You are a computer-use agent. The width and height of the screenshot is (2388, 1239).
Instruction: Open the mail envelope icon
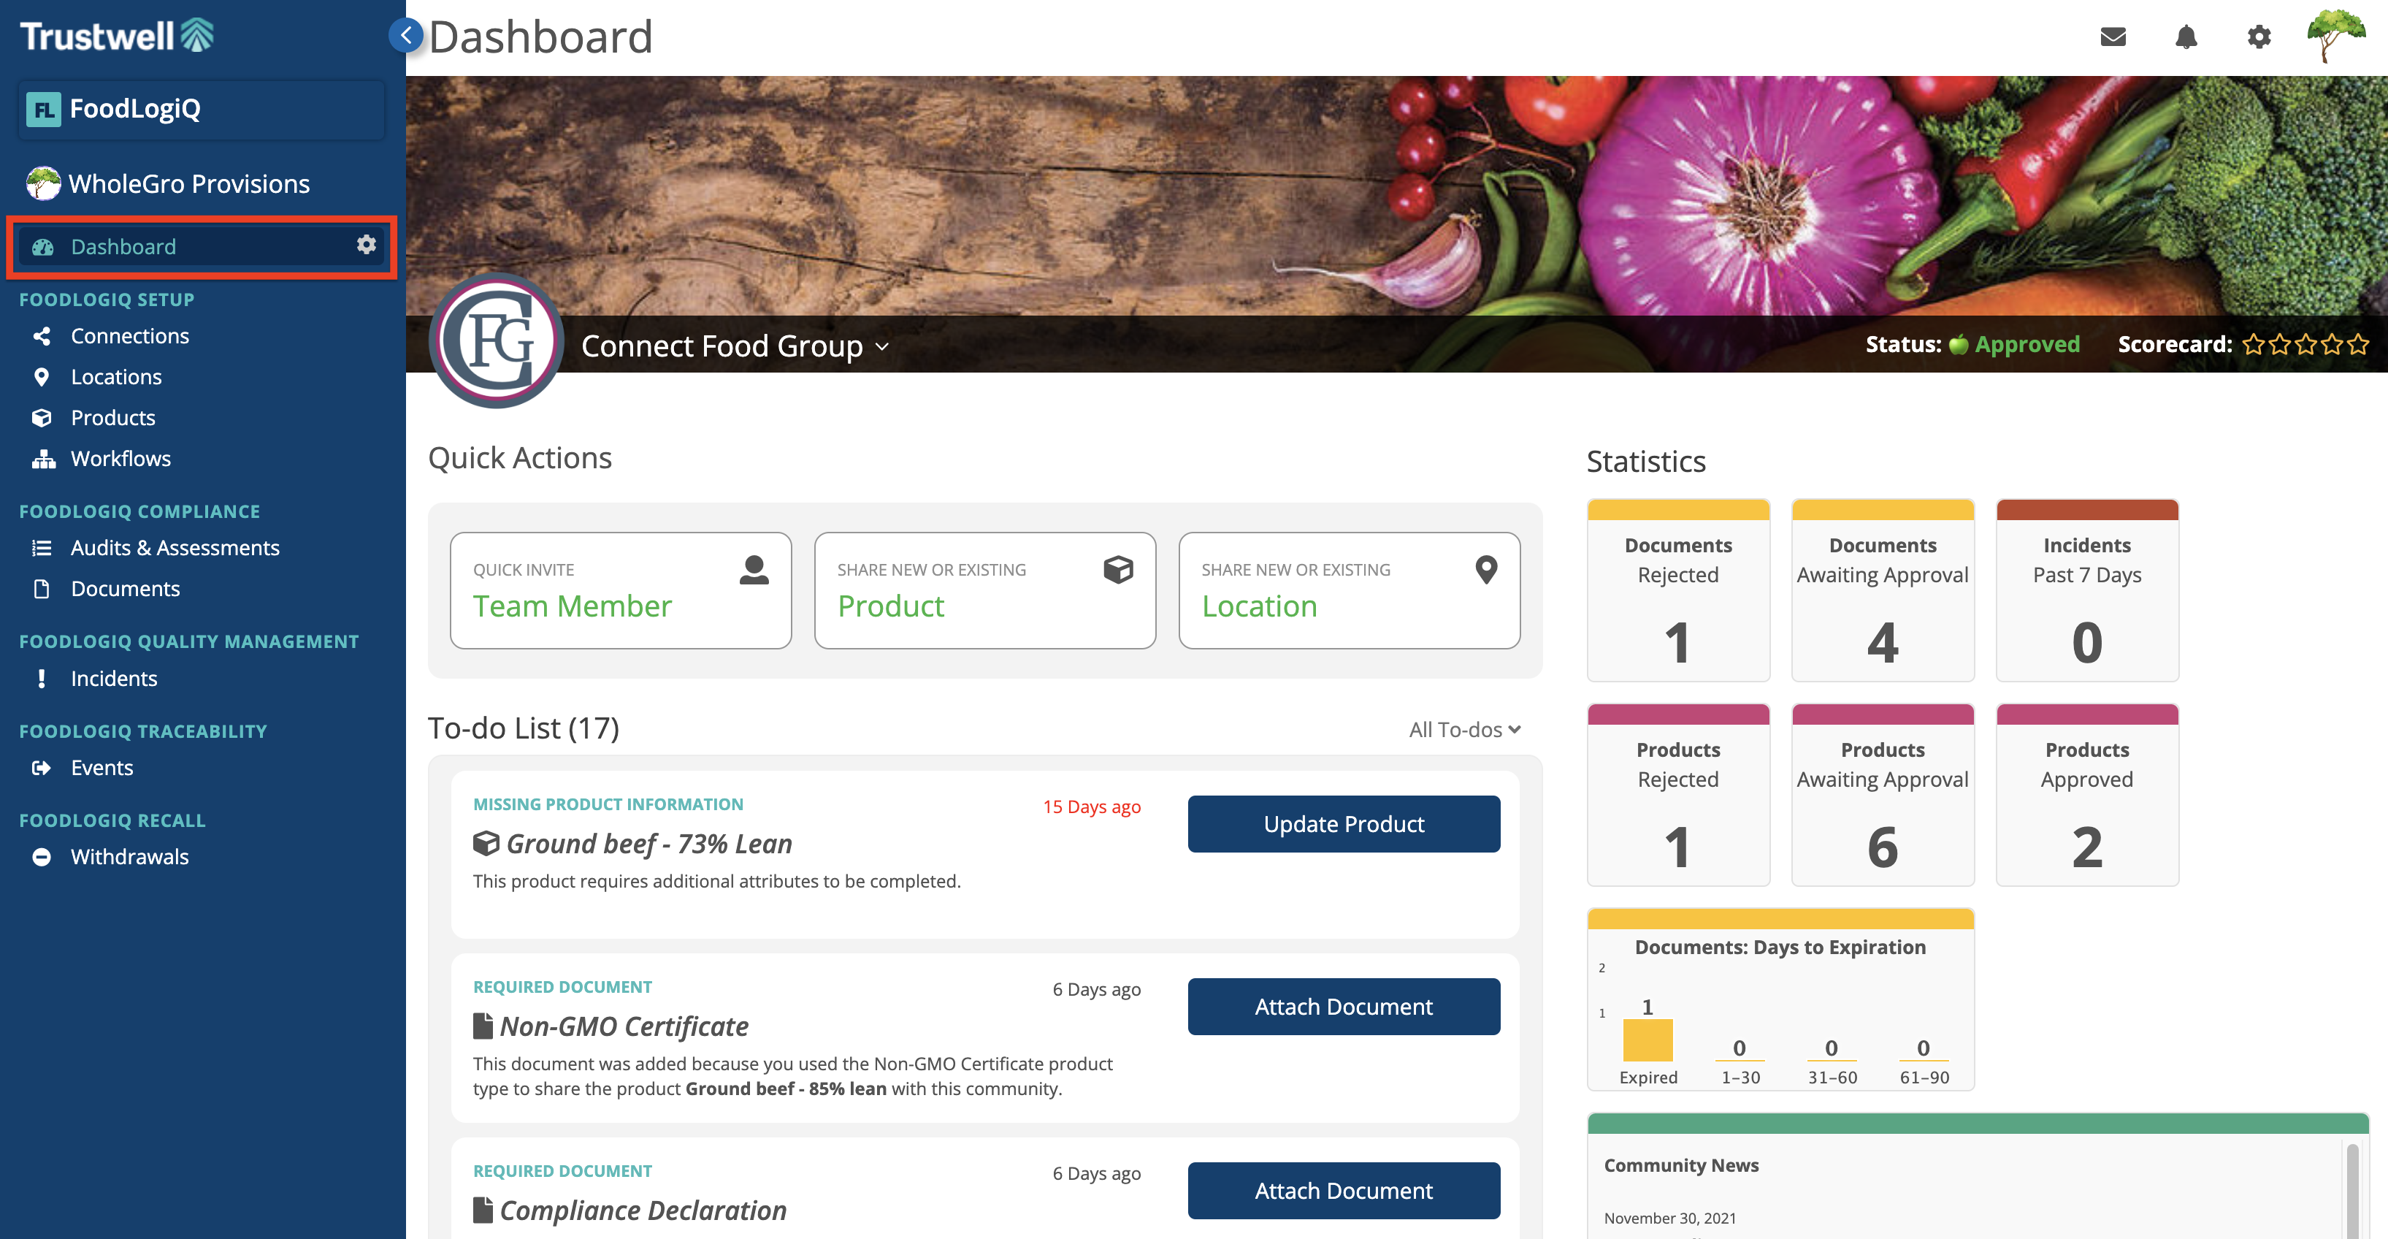[2113, 37]
